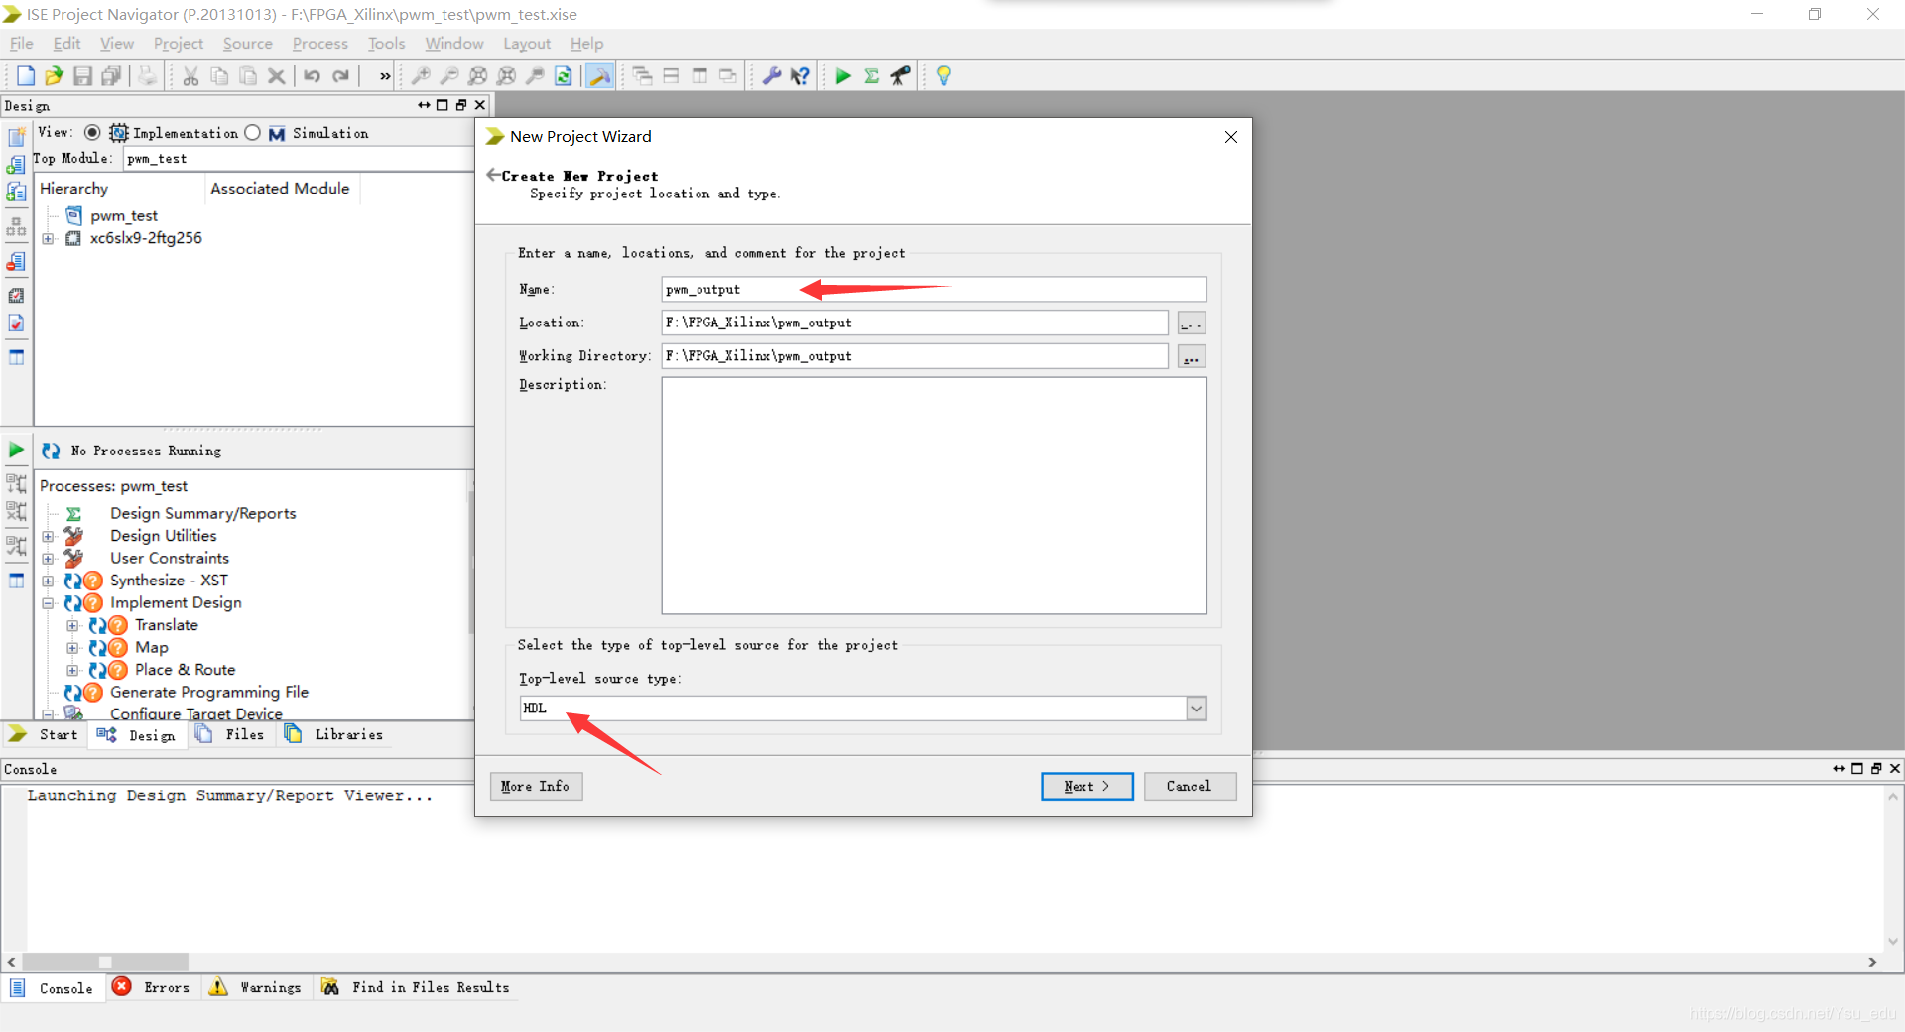Click the Undo arrow in toolbar
This screenshot has height=1032, width=1905.
[x=312, y=76]
